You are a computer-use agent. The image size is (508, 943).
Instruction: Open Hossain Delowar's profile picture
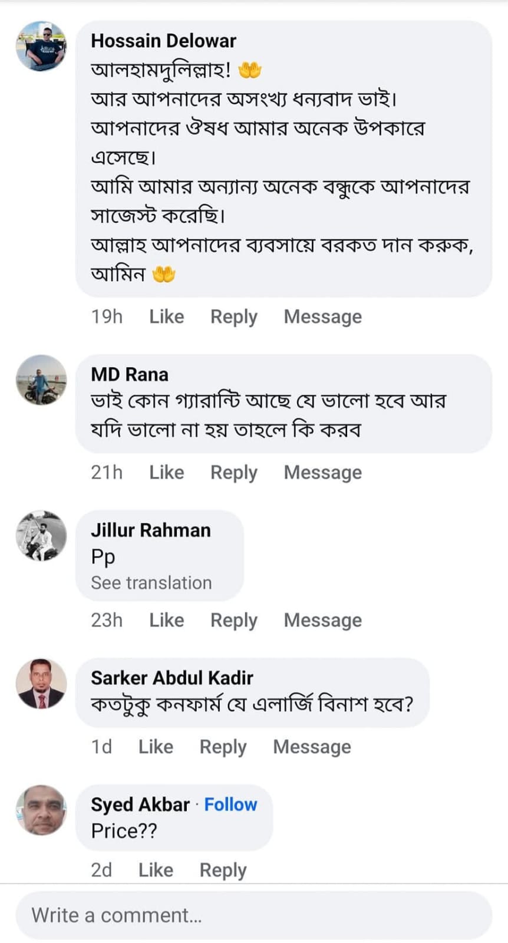pyautogui.click(x=41, y=47)
